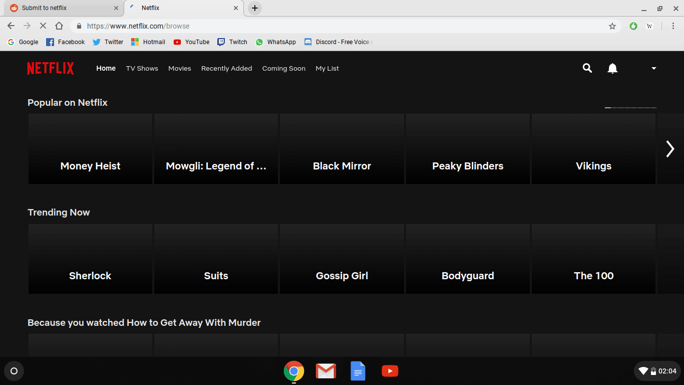Click the row page indicator dots

[630, 108]
